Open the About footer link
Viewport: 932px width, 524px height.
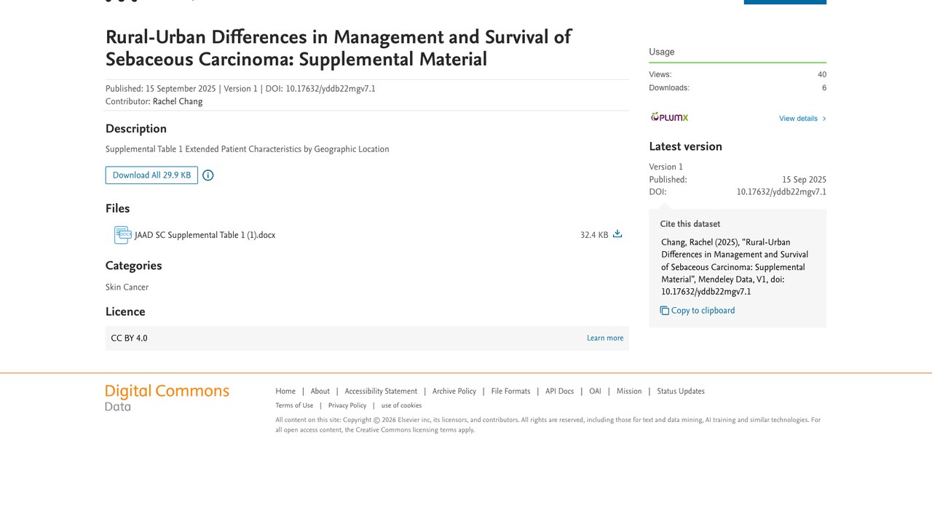320,392
